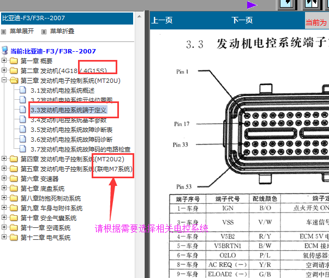Click the 菜单展开 link
The height and width of the screenshot is (278, 329).
click(x=22, y=31)
